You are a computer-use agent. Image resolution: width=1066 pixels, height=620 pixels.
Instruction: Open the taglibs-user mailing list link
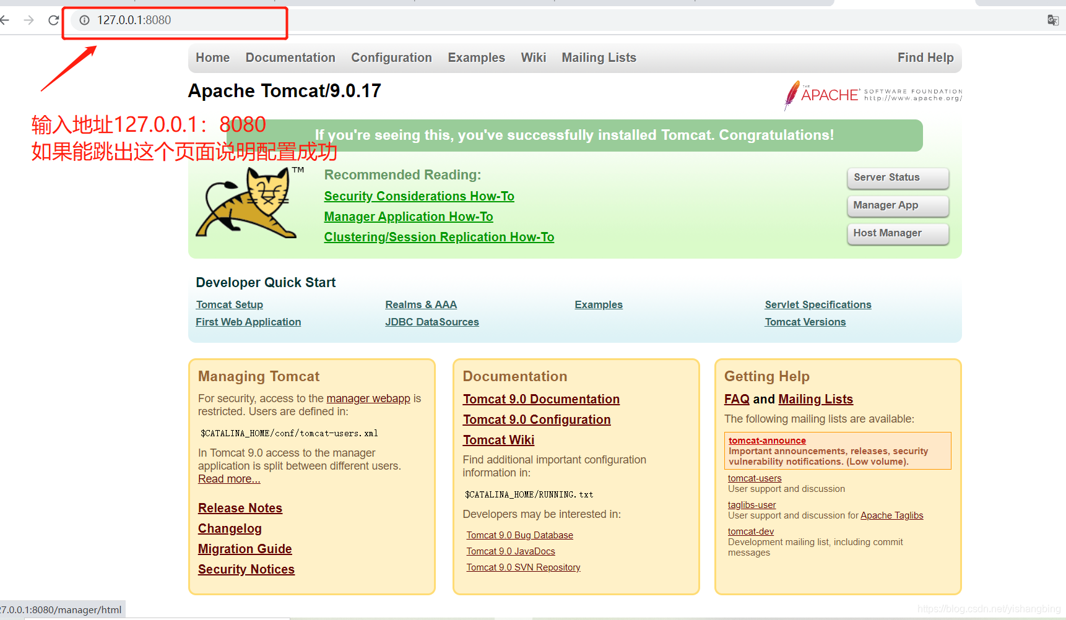pos(752,505)
